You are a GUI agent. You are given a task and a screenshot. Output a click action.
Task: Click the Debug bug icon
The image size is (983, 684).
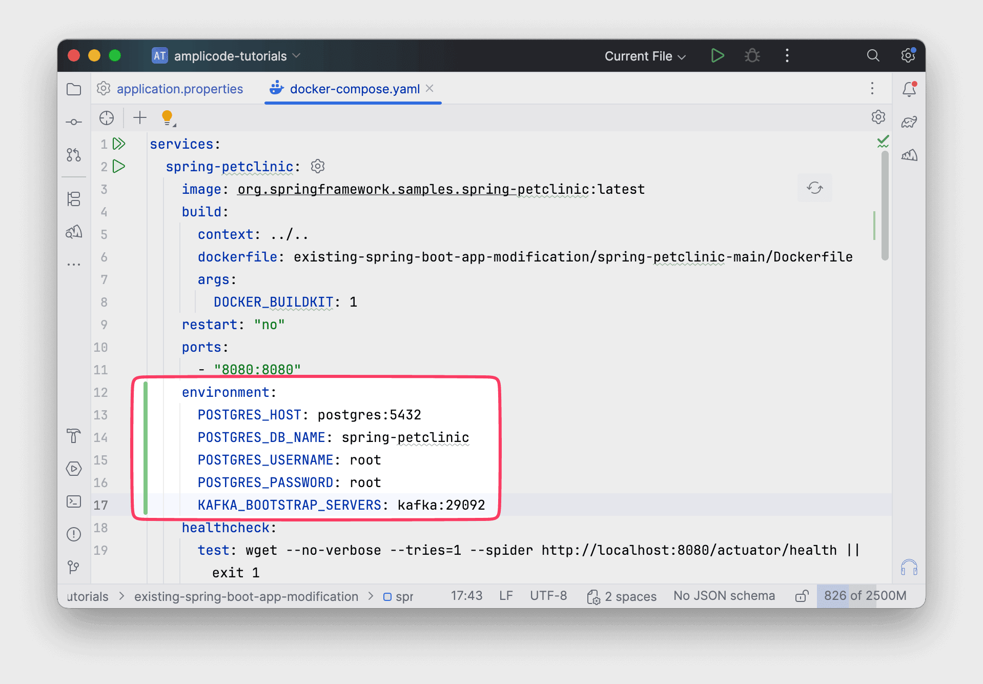click(752, 55)
